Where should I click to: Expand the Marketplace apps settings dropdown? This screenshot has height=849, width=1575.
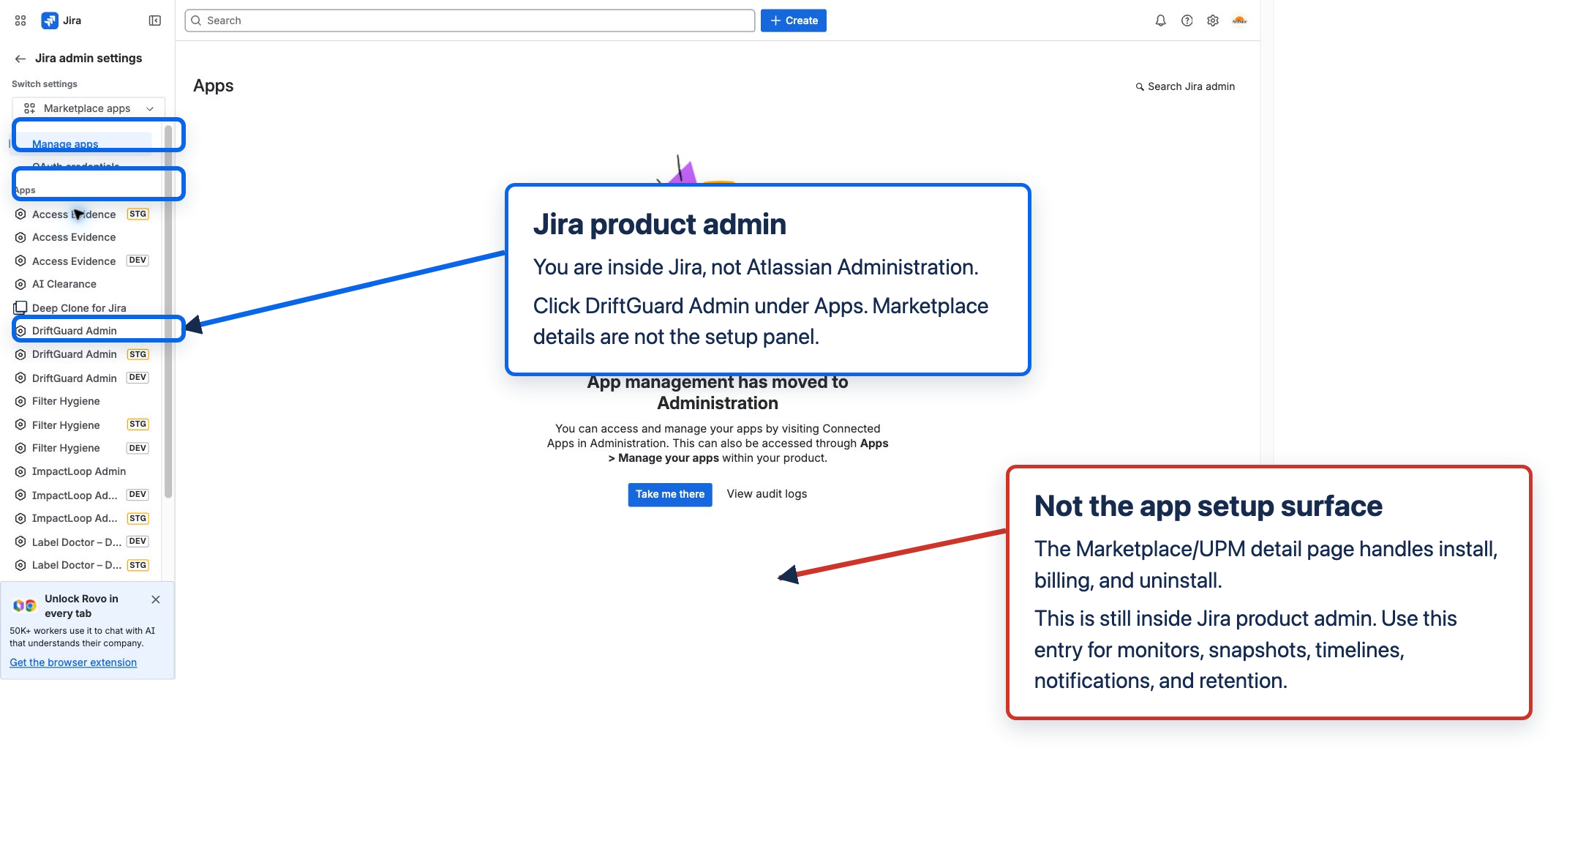89,108
